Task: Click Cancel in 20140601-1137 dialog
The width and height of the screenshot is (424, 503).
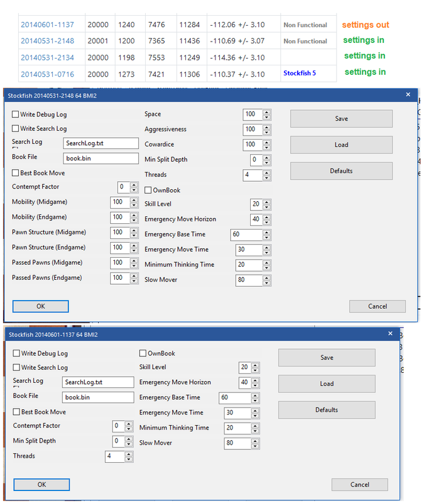Action: (x=359, y=485)
